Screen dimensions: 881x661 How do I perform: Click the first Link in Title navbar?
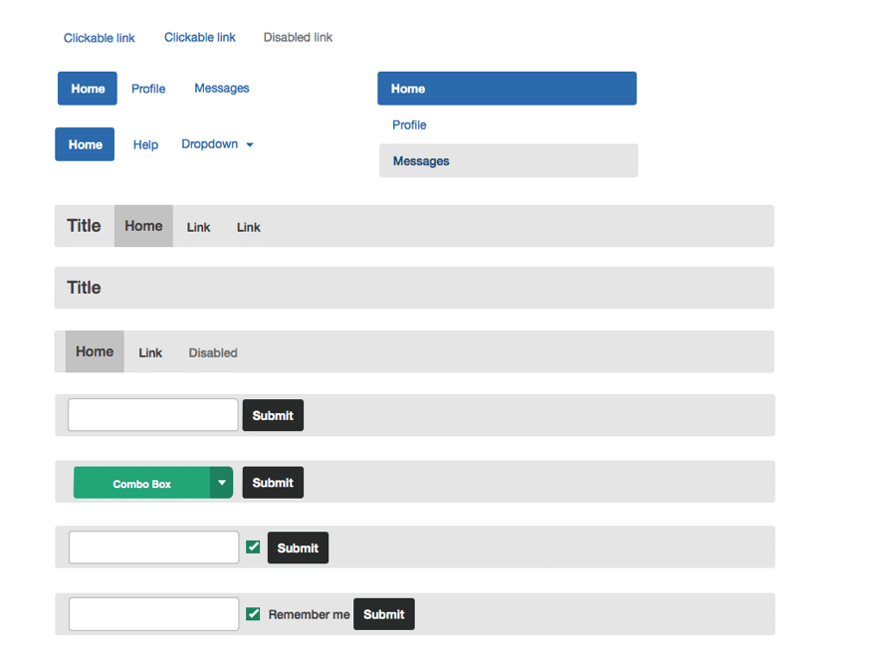click(198, 227)
